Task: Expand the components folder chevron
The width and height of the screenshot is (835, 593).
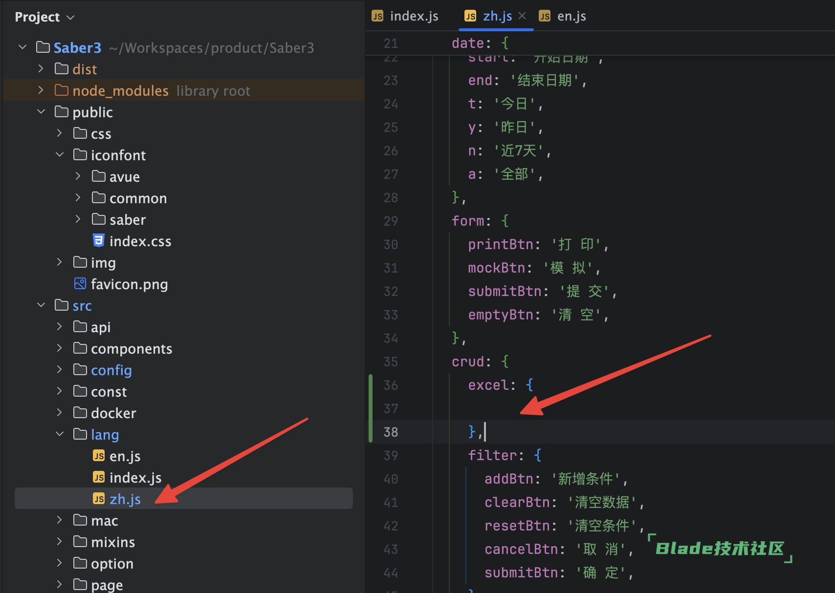Action: pos(60,348)
